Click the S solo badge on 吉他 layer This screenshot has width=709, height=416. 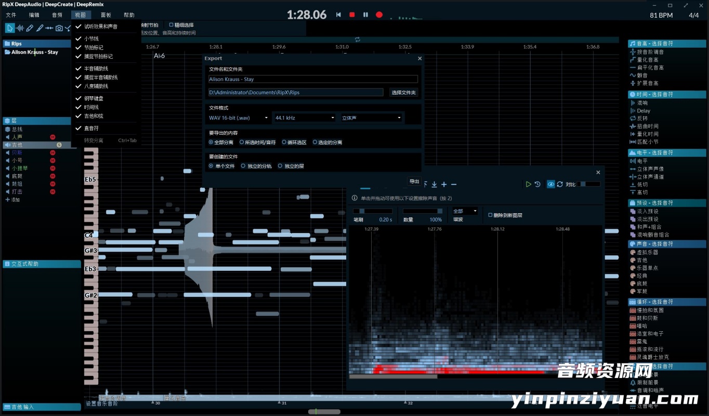coord(59,145)
